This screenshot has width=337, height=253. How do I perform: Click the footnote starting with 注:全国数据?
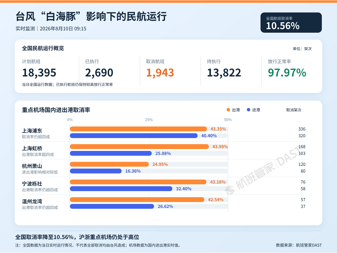pyautogui.click(x=98, y=245)
